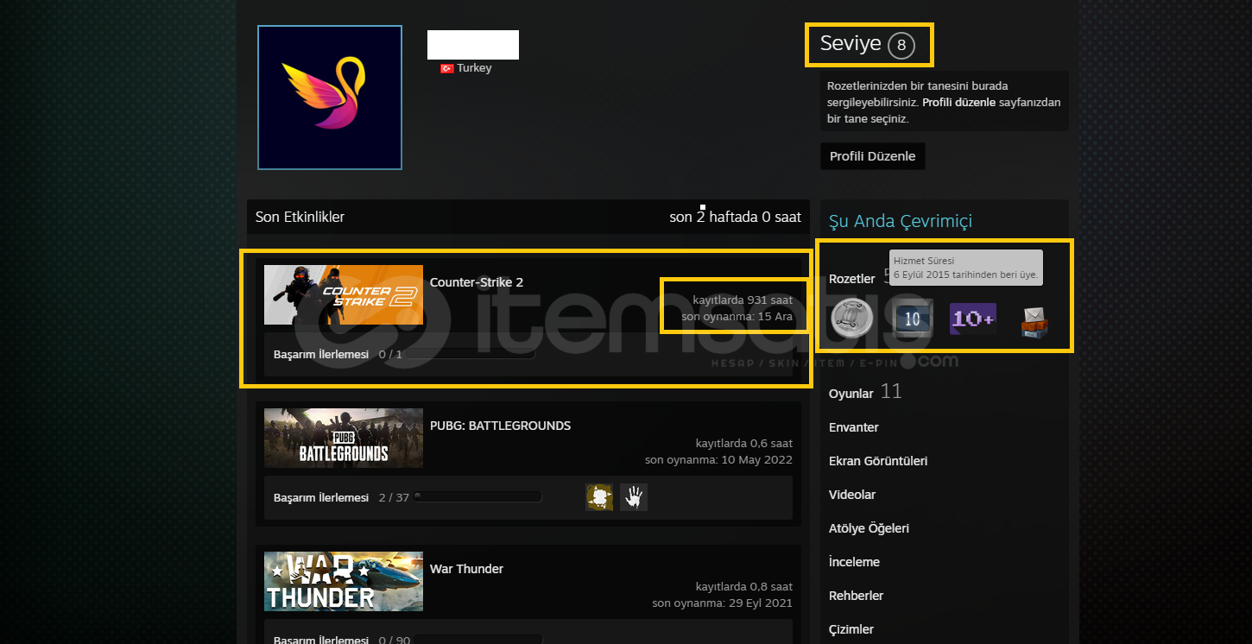1252x644 pixels.
Task: Click the '0 / 1' achievement count
Action: pyautogui.click(x=390, y=355)
